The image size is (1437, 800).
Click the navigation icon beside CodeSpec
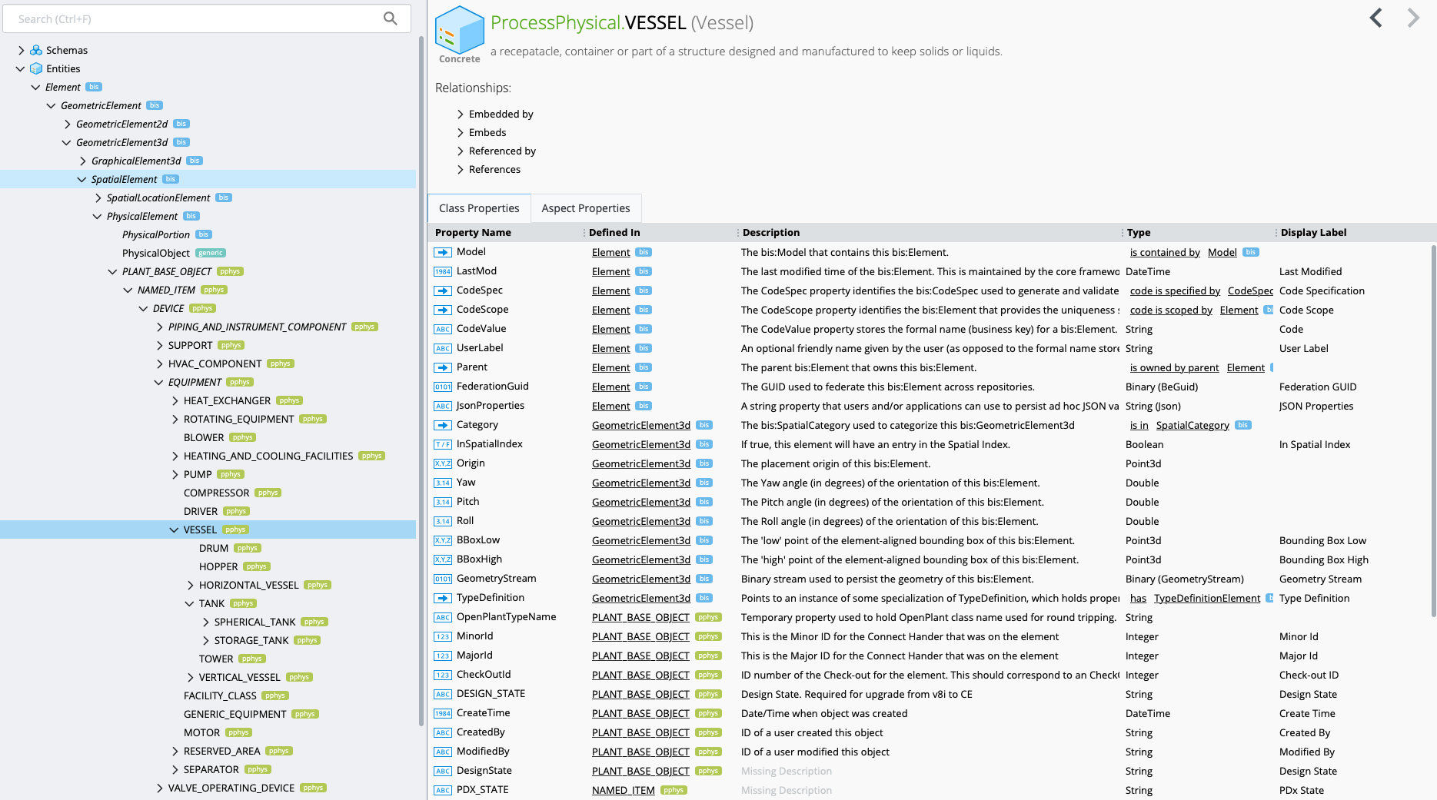[443, 290]
